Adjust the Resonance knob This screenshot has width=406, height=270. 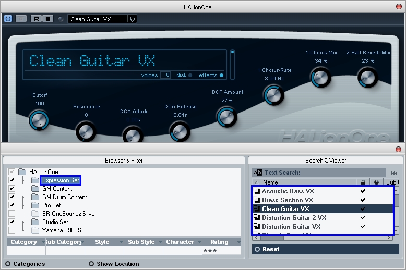click(x=86, y=132)
